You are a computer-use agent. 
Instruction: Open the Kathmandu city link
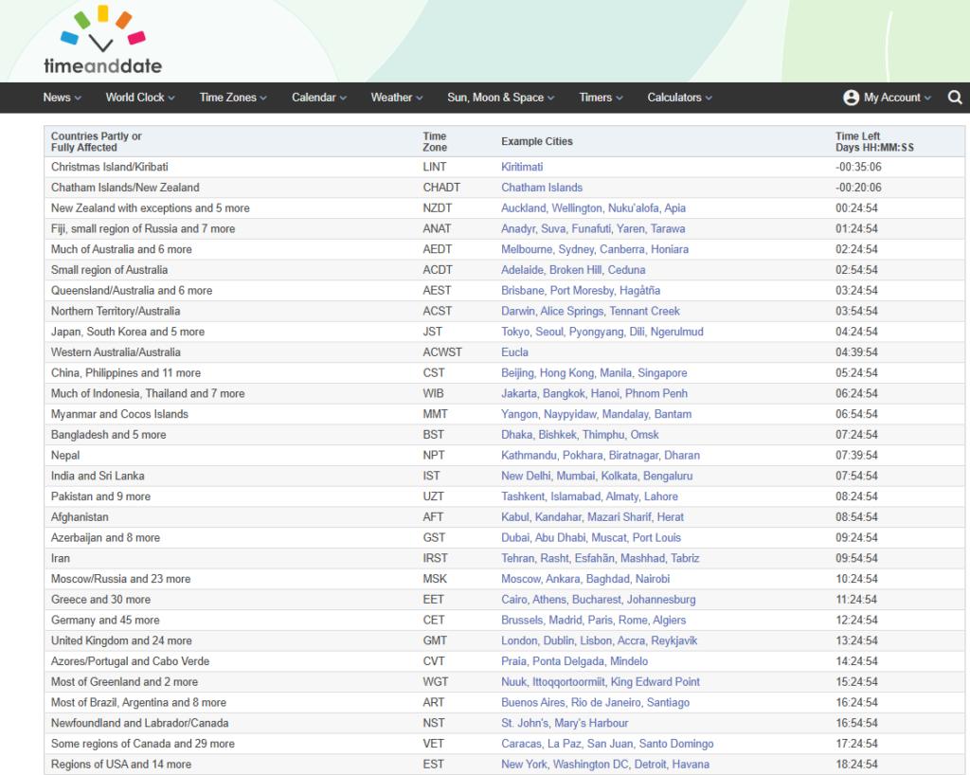pyautogui.click(x=529, y=455)
